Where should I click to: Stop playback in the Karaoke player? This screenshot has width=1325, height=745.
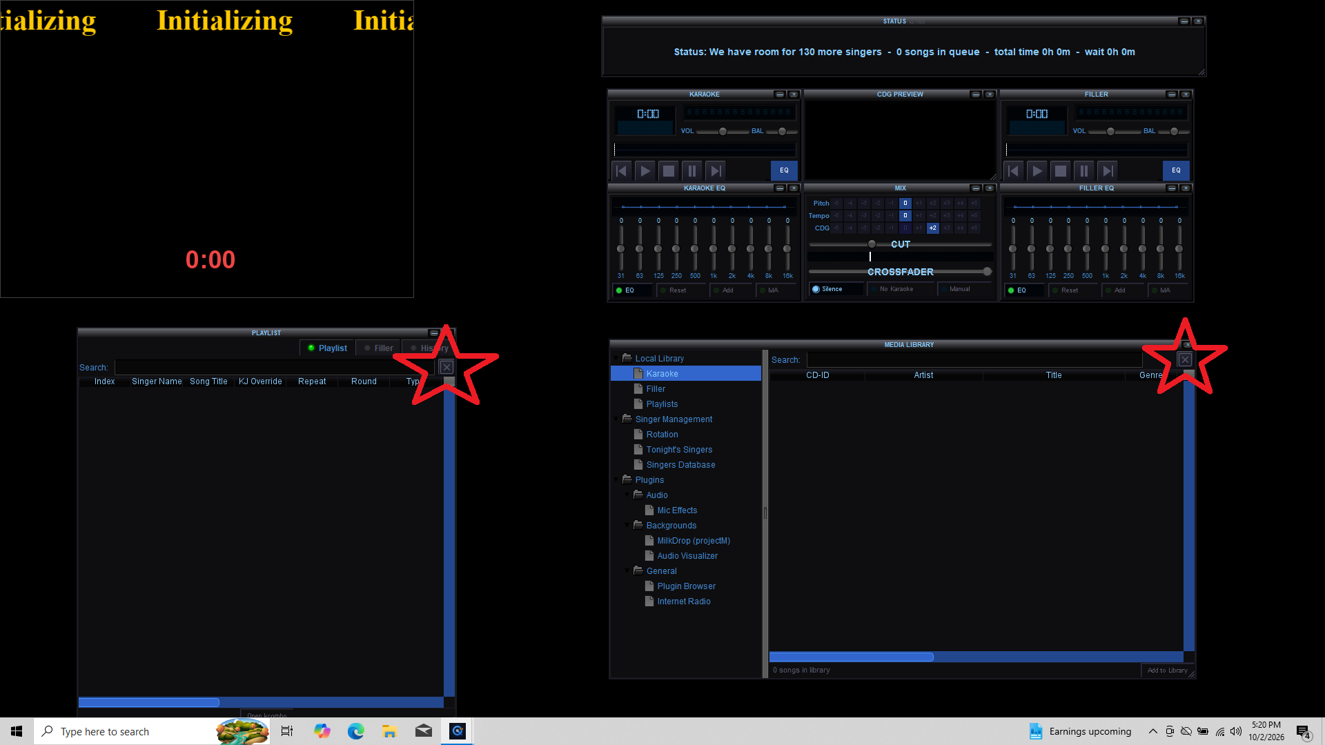[668, 171]
